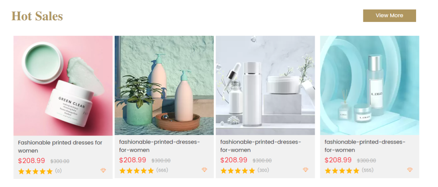Open the Green Clean cleansing balm image
The width and height of the screenshot is (438, 187).
point(63,86)
